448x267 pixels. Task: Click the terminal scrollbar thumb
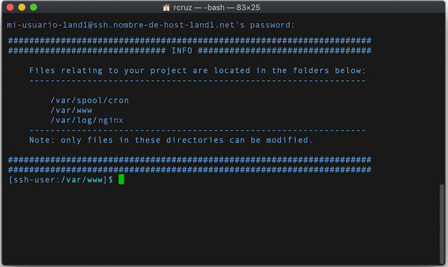tap(442, 224)
